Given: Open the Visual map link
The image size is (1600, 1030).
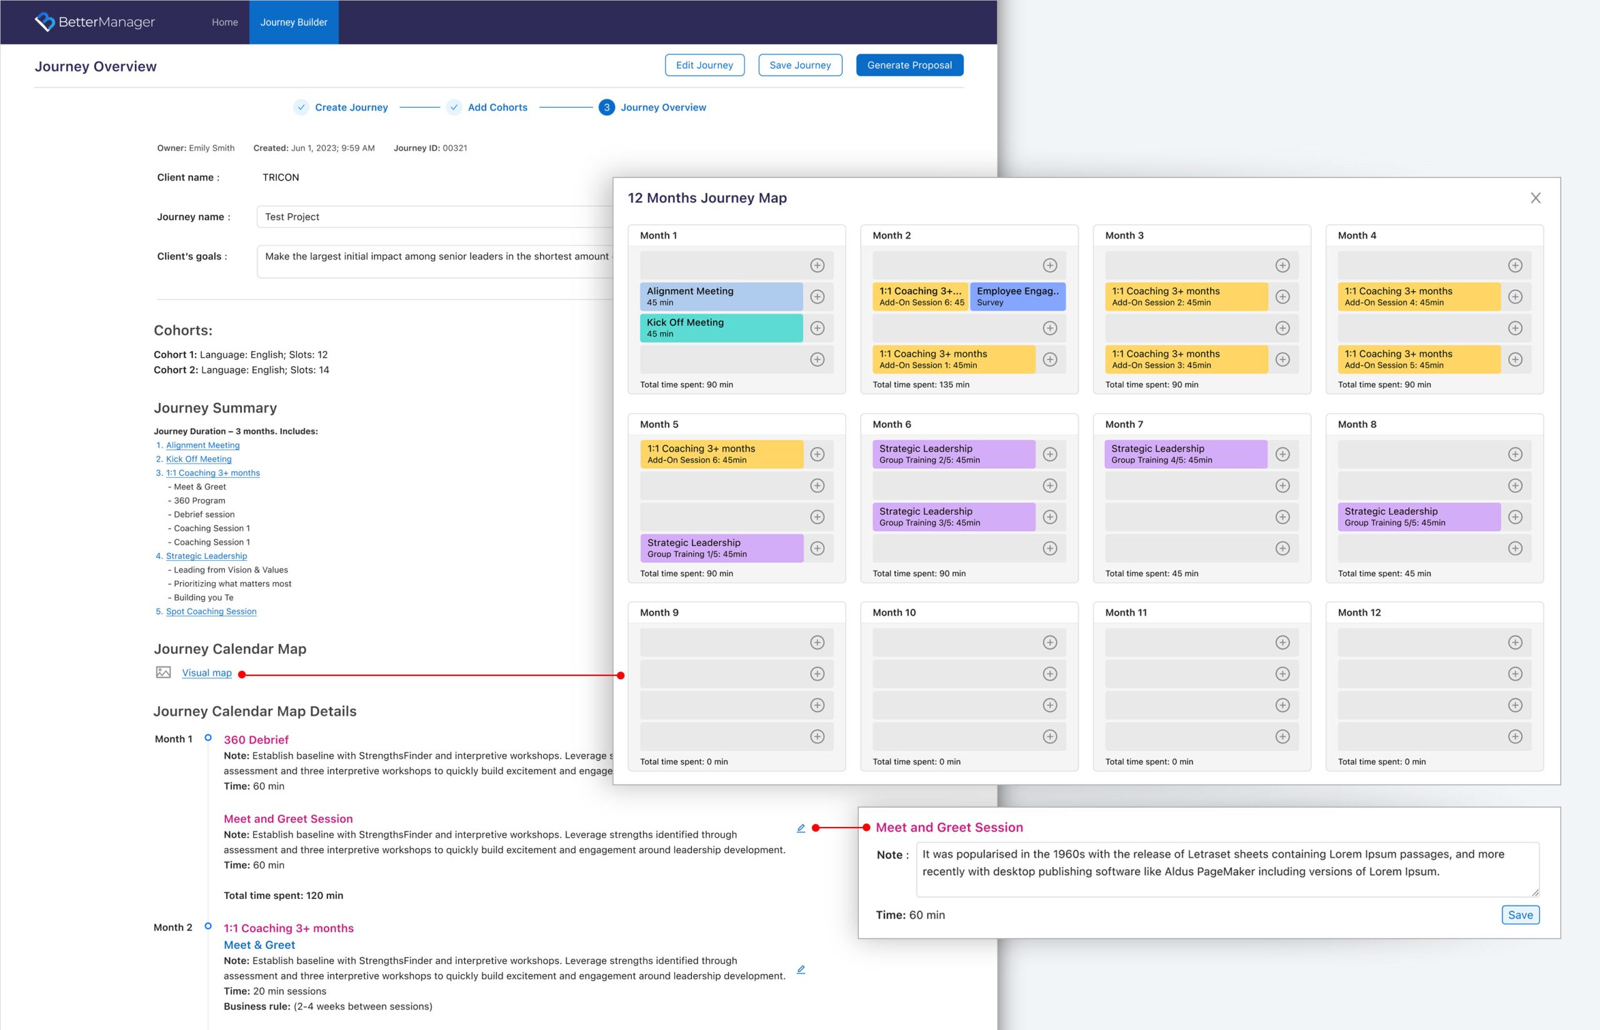Looking at the screenshot, I should (x=207, y=673).
